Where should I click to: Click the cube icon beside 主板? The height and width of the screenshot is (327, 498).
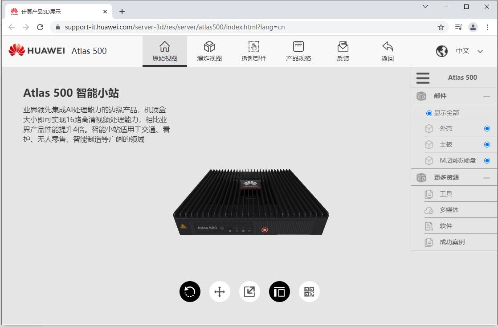point(429,145)
